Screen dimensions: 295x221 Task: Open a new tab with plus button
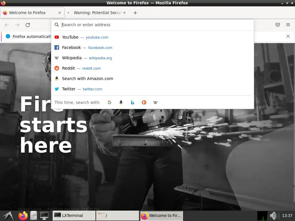[135, 13]
